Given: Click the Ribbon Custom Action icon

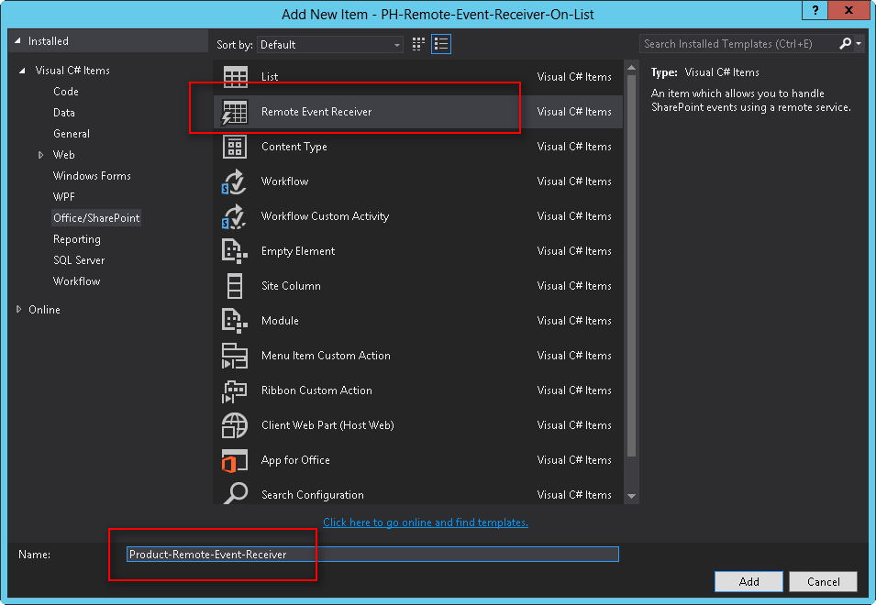Looking at the screenshot, I should tap(235, 390).
